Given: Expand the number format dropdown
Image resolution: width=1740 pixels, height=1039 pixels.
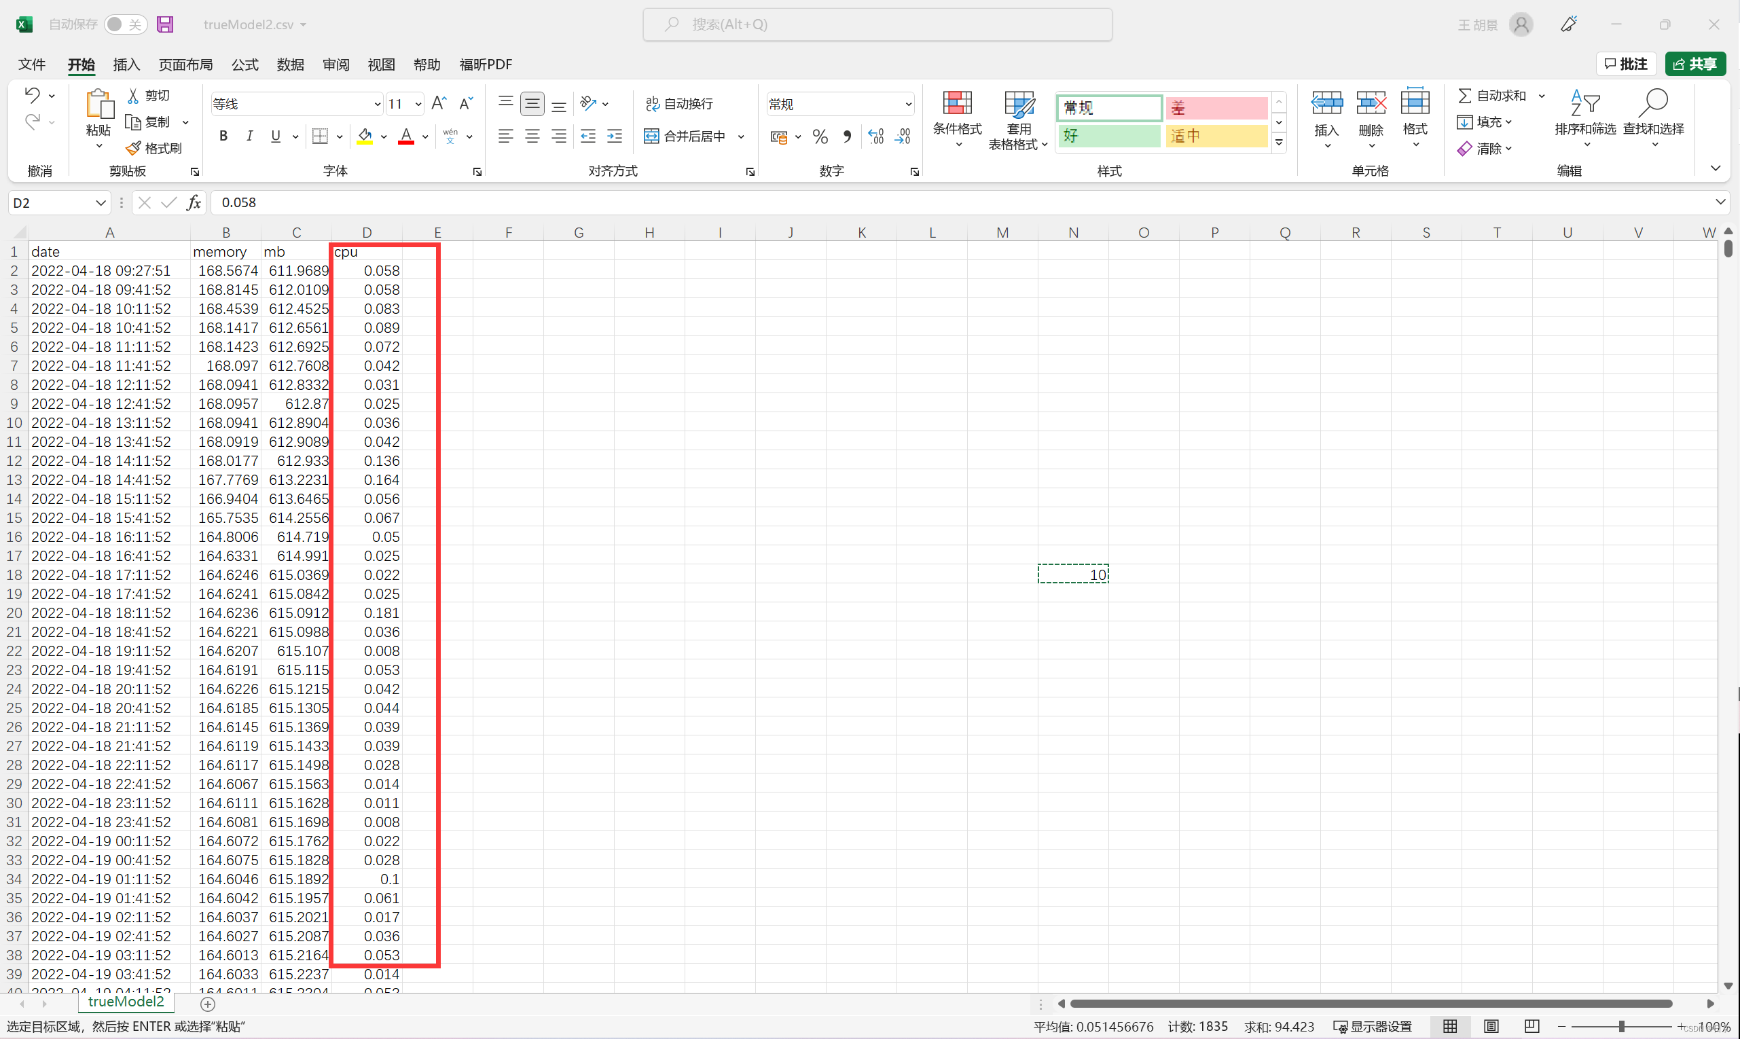Looking at the screenshot, I should [907, 105].
